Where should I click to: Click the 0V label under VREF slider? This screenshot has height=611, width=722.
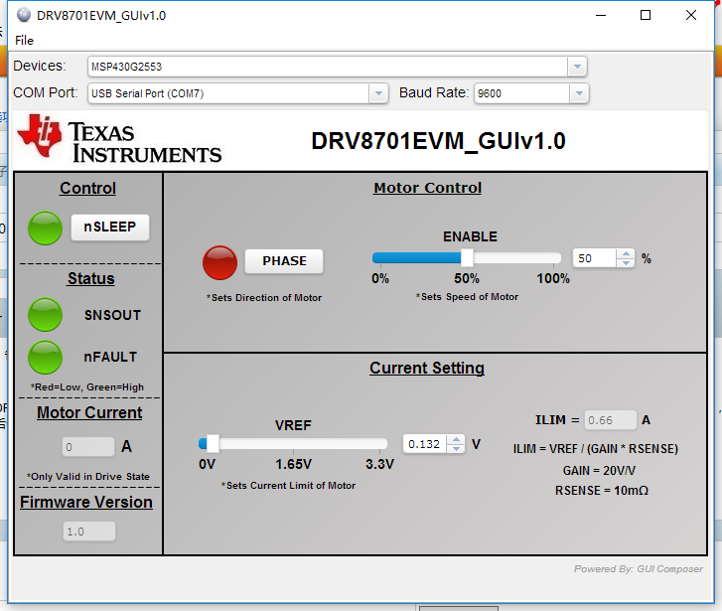pos(207,464)
